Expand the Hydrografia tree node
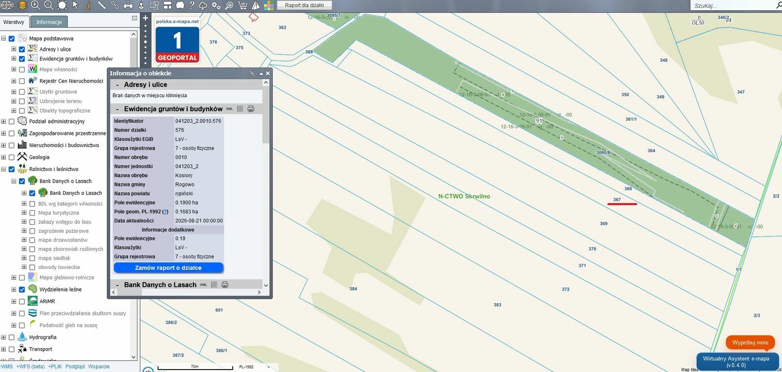The width and height of the screenshot is (782, 372). coord(3,337)
